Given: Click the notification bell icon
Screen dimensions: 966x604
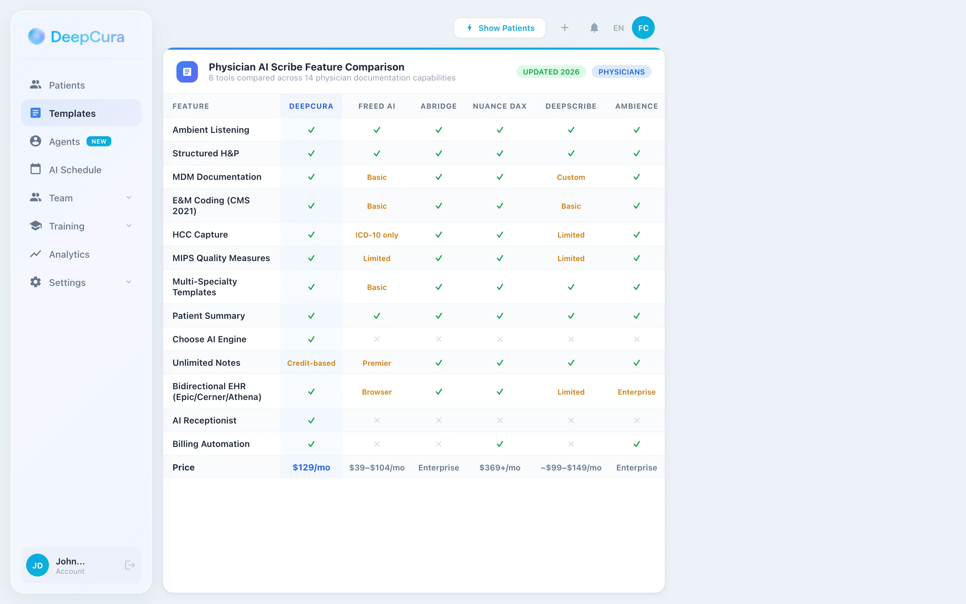Looking at the screenshot, I should tap(594, 28).
